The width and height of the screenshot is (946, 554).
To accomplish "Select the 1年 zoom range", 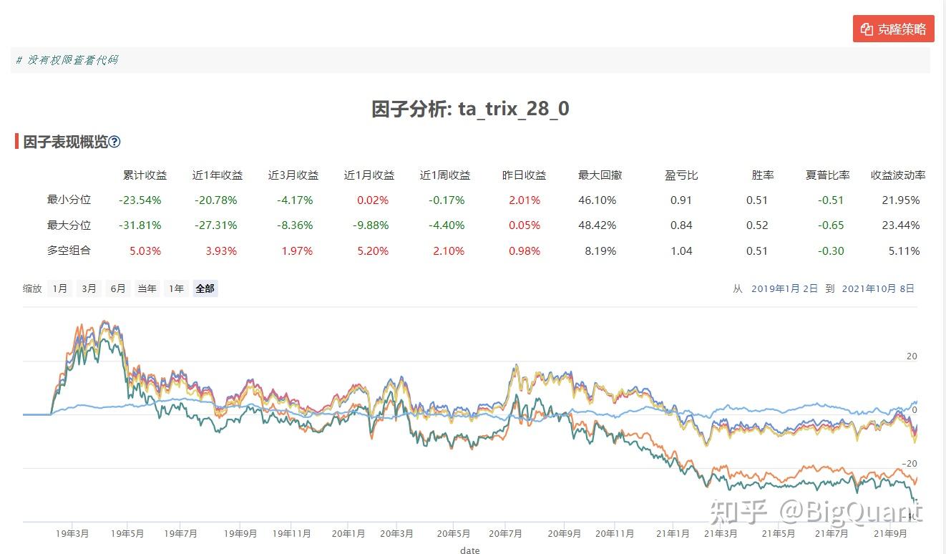I will 175,288.
